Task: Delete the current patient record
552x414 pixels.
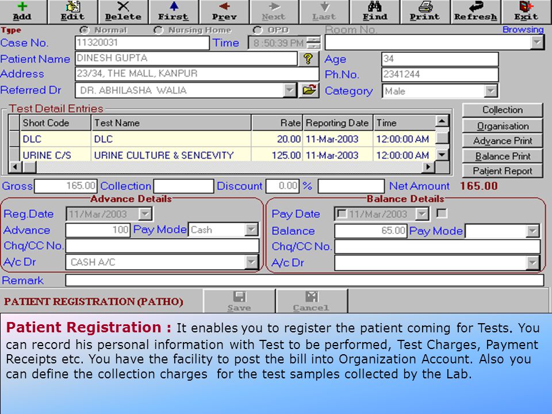Action: click(123, 11)
